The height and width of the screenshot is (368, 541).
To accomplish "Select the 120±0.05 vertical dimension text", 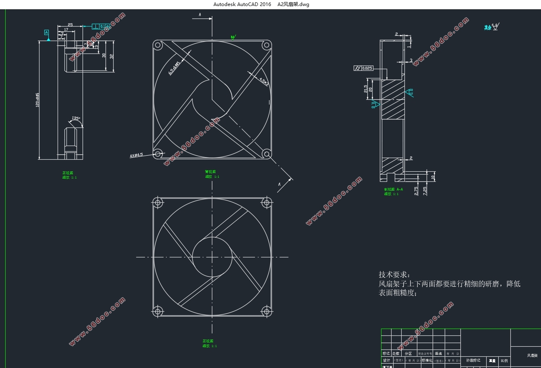I will pos(37,100).
